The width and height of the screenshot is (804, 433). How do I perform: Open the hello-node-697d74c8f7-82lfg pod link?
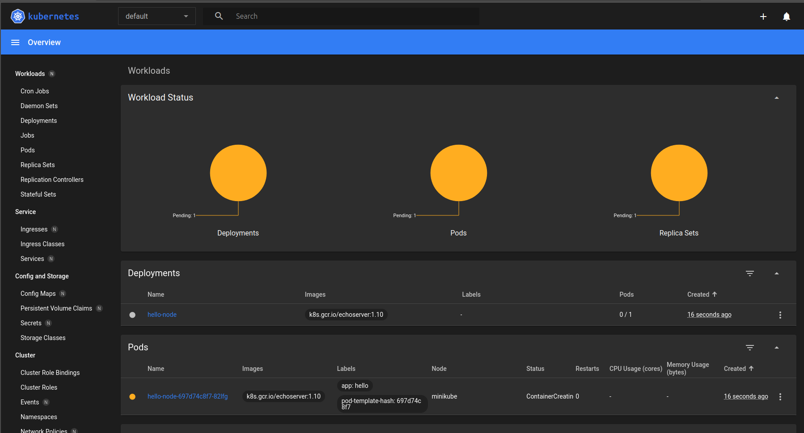[187, 396]
